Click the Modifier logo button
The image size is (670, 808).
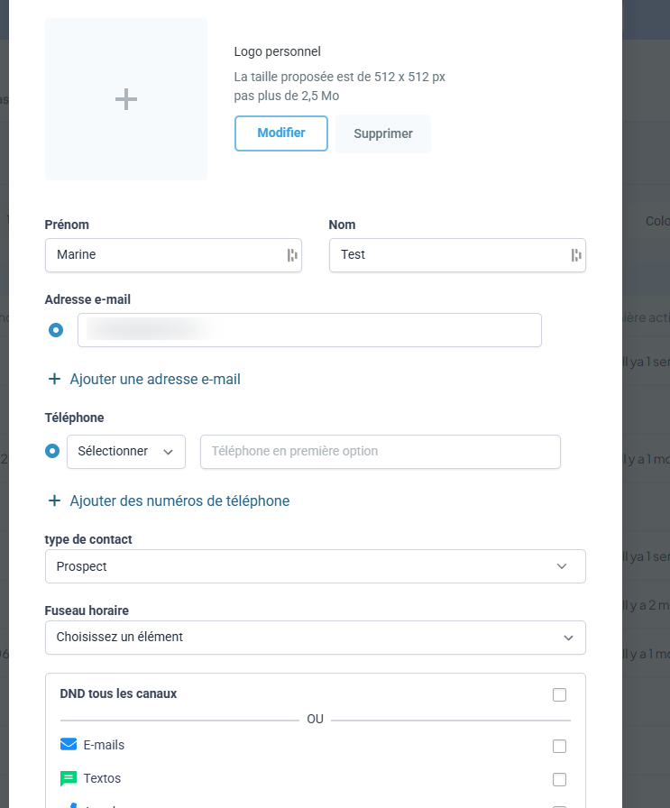point(281,133)
